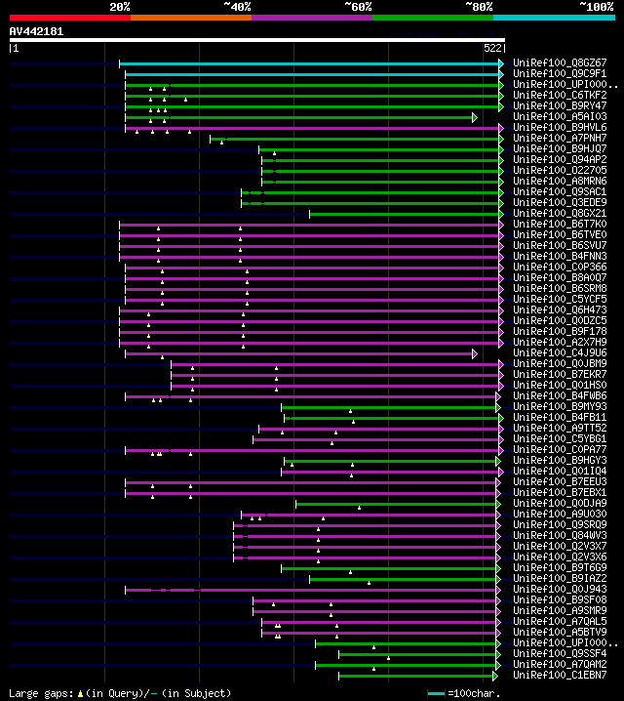Viewport: 624px width, 701px height.
Task: Select the UniRef100_B9MY93 label
Action: pos(560,406)
